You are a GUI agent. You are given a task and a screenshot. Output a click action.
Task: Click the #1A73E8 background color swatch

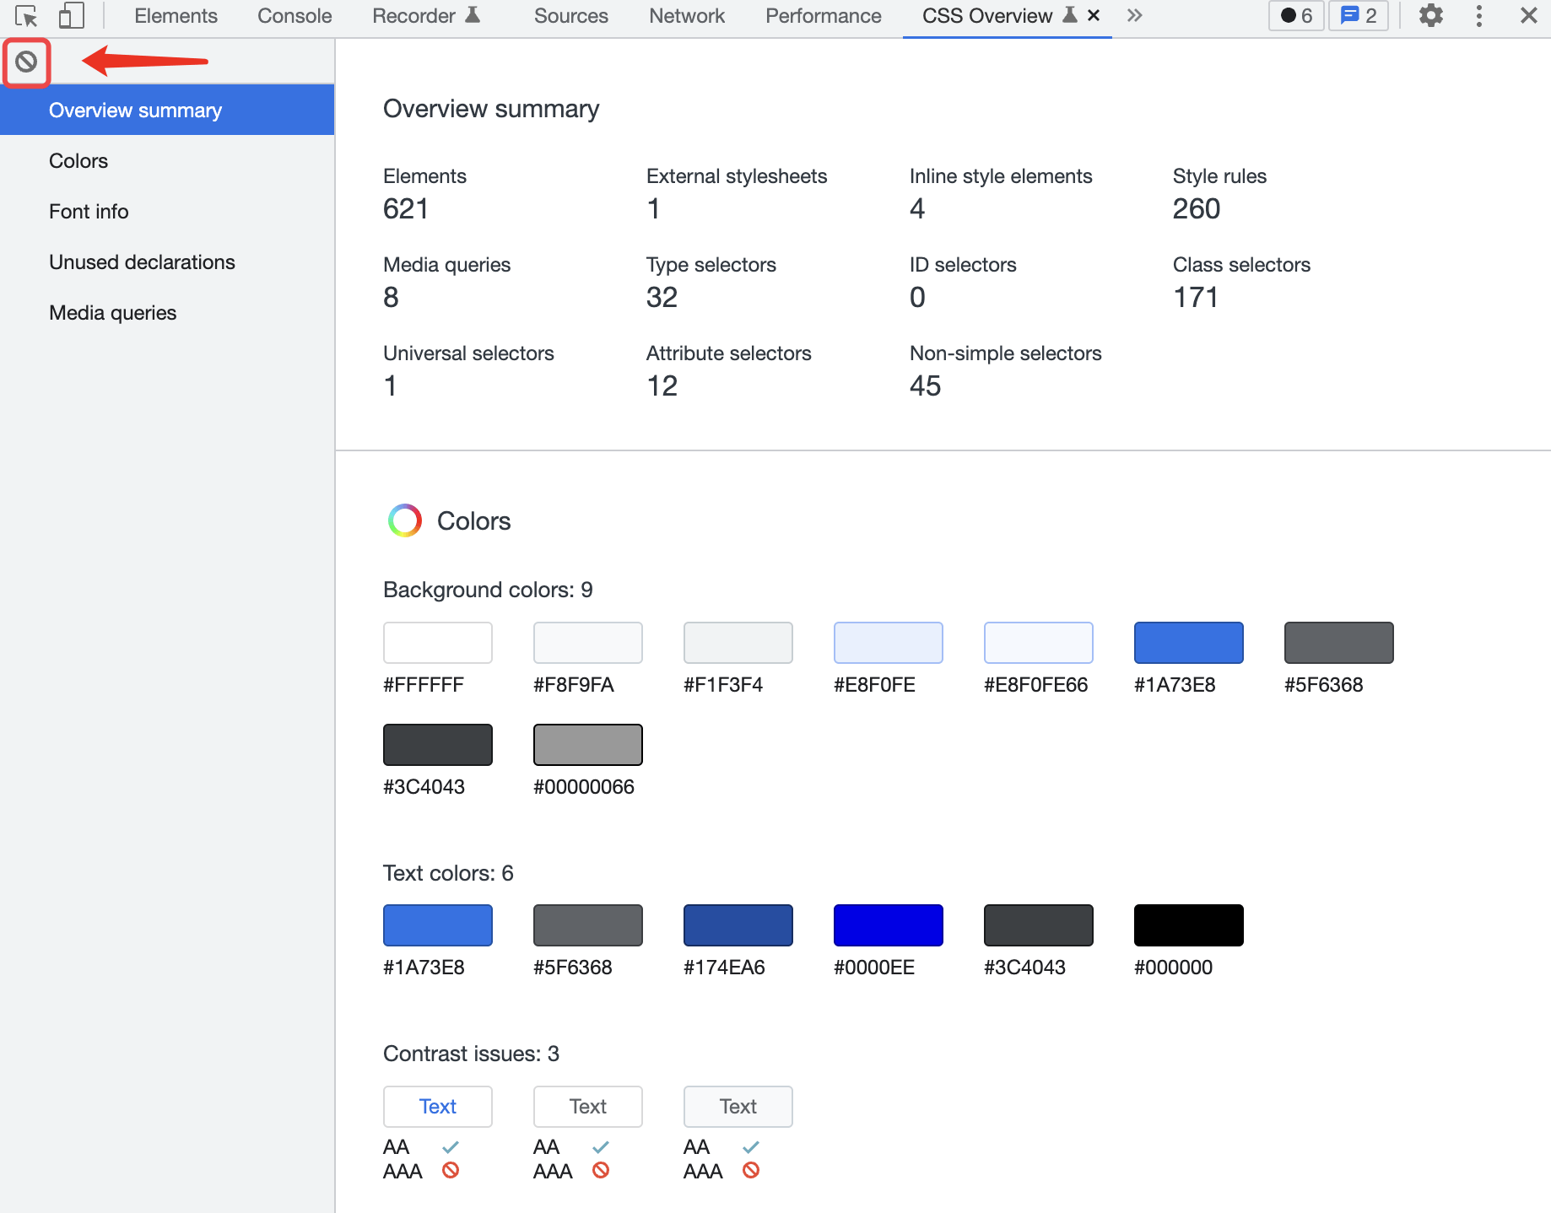tap(1188, 643)
